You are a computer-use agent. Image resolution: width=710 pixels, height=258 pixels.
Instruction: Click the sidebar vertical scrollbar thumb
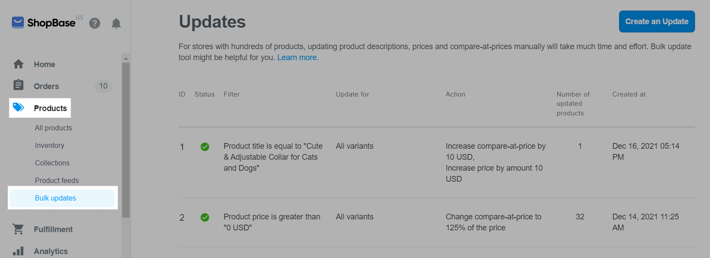pos(126,140)
